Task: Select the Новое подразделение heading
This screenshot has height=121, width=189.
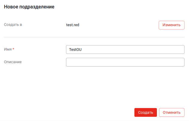Action: 29,7
